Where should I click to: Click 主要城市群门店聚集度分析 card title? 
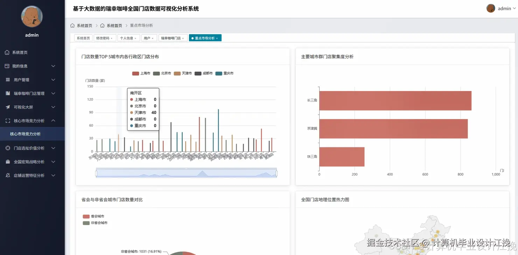pos(327,57)
